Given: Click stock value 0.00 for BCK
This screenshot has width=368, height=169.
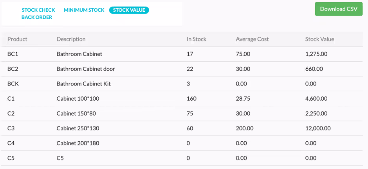Looking at the screenshot, I should pos(311,84).
